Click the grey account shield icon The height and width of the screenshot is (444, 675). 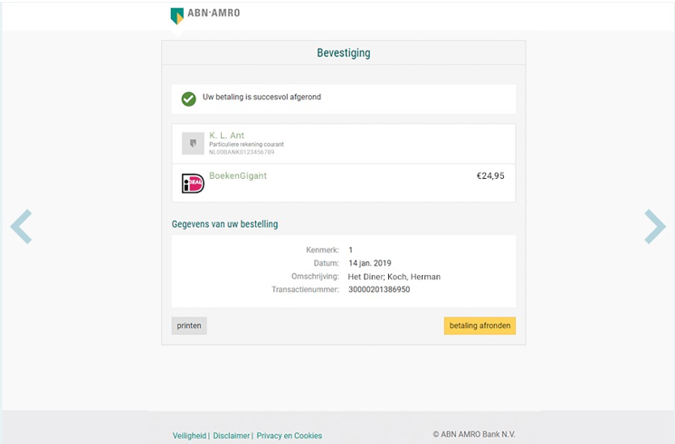193,143
